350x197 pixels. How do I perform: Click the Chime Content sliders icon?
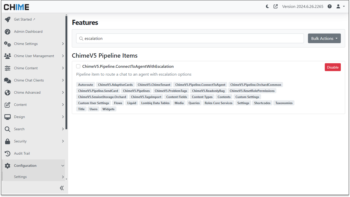pos(8,68)
